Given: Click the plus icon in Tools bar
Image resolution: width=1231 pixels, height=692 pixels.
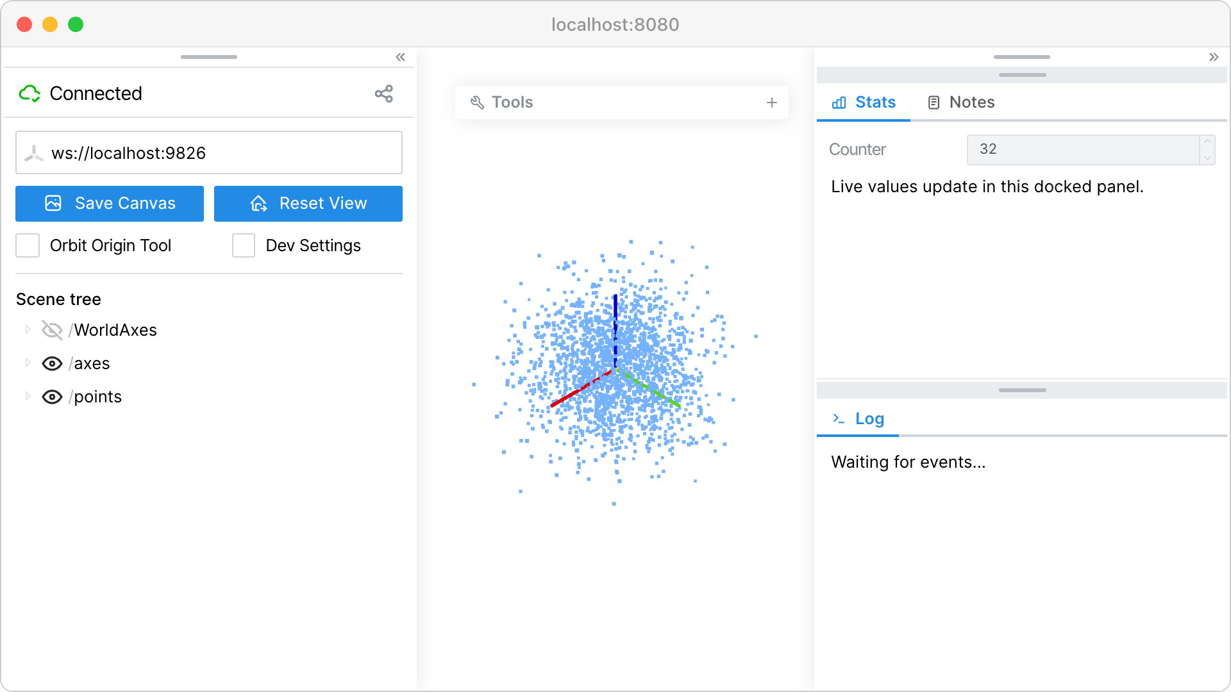Looking at the screenshot, I should 772,103.
